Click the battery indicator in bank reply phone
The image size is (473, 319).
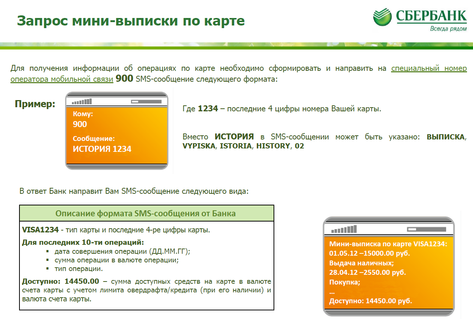tap(427, 229)
